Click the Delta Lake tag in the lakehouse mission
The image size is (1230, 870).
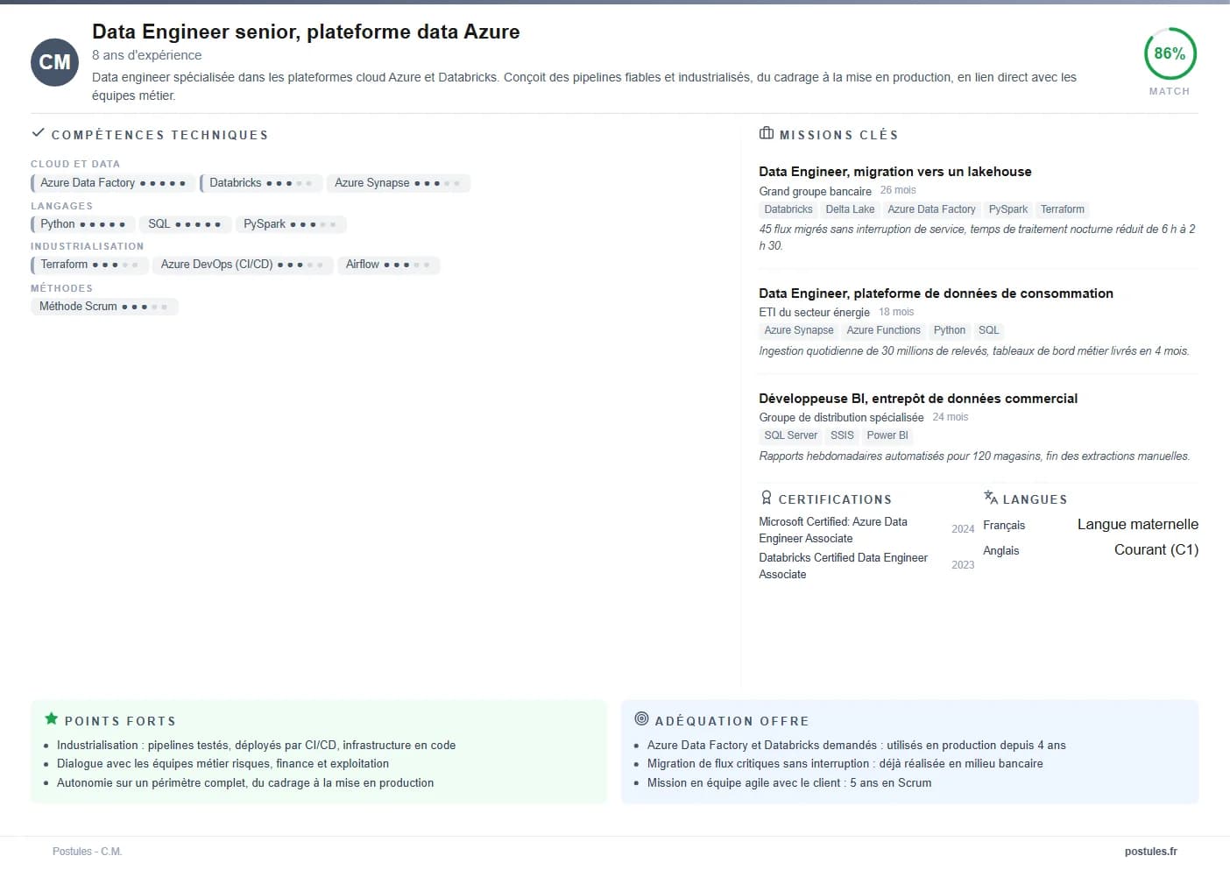coord(850,209)
